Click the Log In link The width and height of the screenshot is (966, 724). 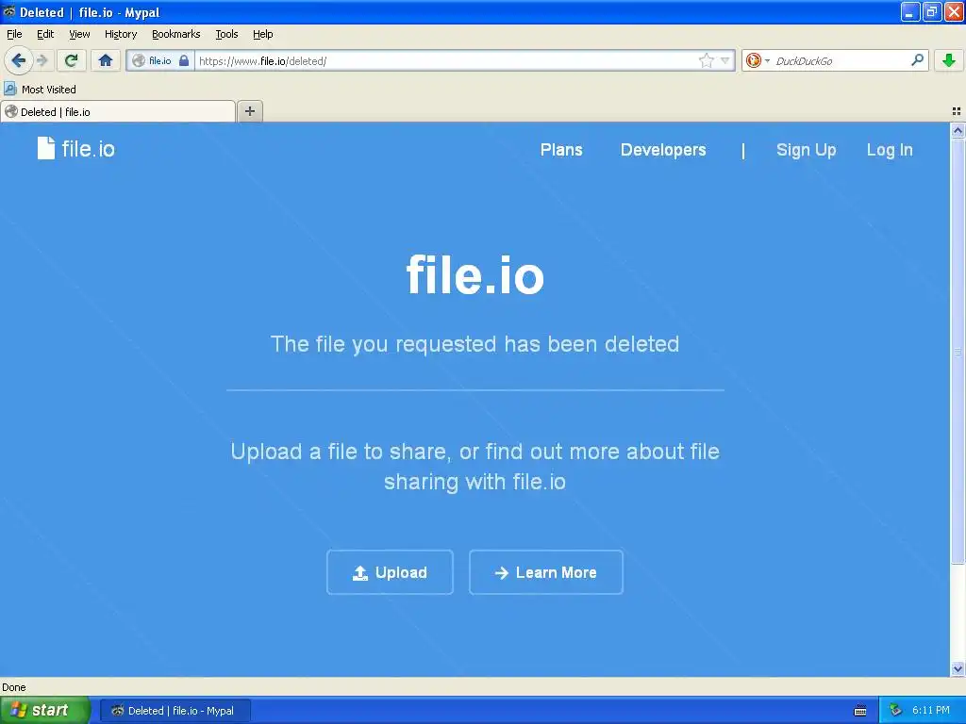tap(889, 150)
